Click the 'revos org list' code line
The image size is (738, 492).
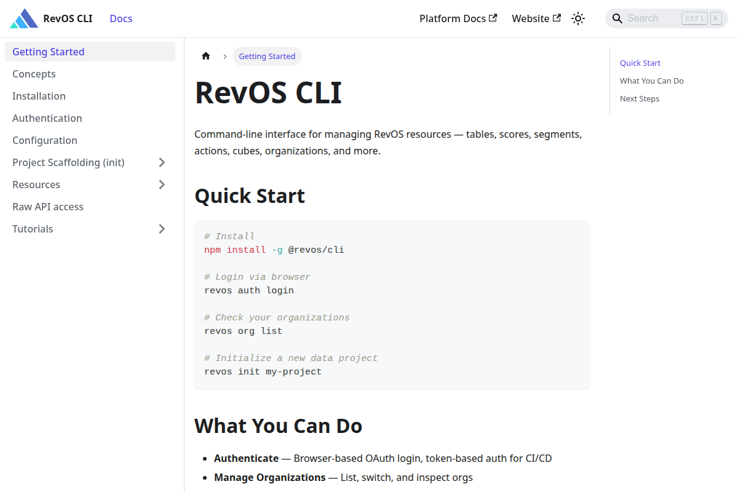pos(244,331)
